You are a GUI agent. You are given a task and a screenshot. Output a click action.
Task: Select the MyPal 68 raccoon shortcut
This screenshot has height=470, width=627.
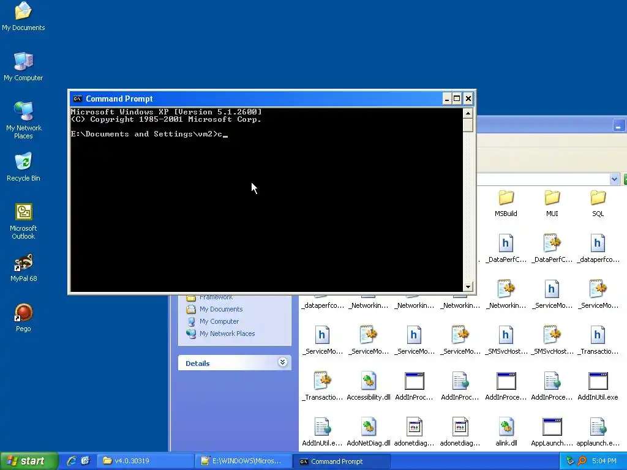tap(23, 267)
